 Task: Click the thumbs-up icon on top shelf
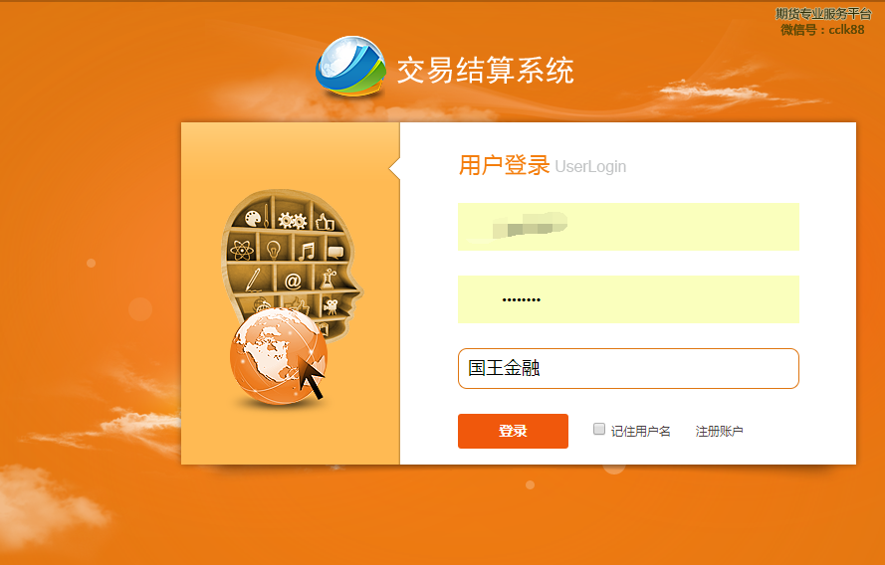pos(326,222)
